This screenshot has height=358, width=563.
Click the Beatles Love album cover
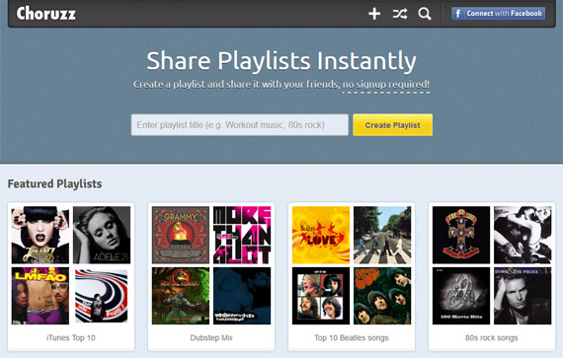click(321, 235)
